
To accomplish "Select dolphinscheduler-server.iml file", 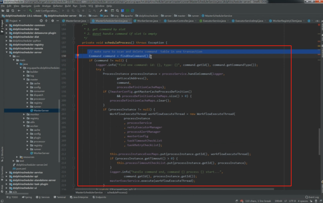I will [x=30, y=165].
